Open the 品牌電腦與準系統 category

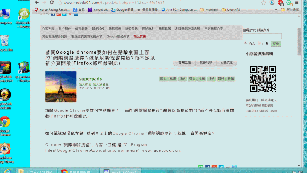tap(188, 29)
